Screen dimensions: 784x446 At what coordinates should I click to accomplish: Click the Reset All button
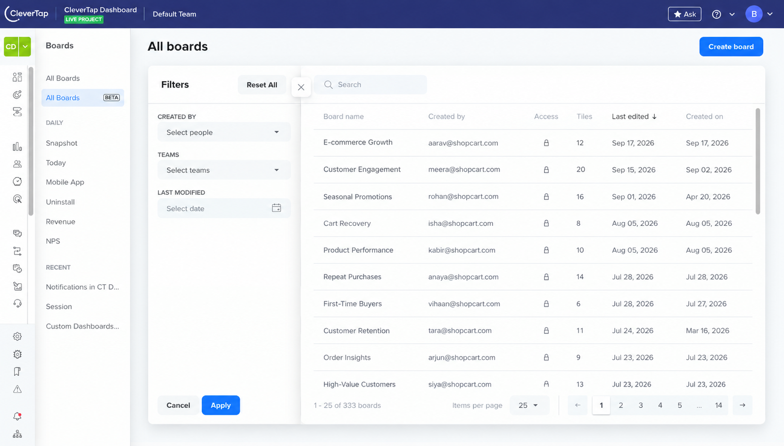262,85
